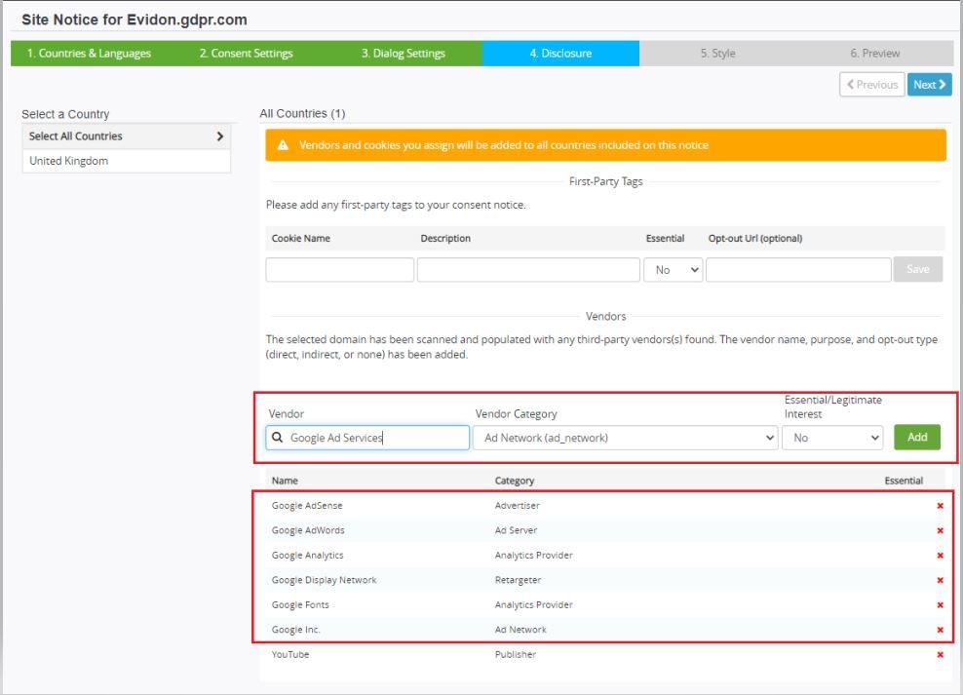Click the Ad Network category cell
Viewport: 963px width, 695px height.
pos(520,630)
